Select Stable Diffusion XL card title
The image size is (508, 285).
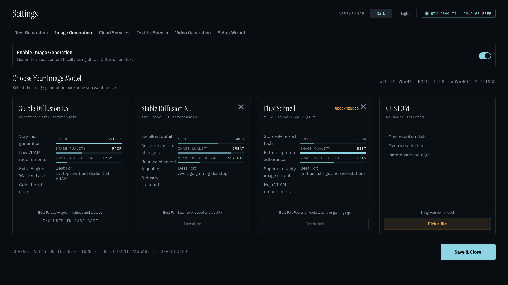(166, 108)
